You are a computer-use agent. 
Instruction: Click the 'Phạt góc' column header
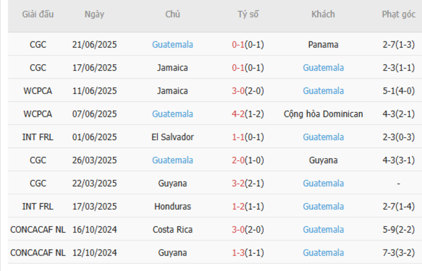pyautogui.click(x=399, y=14)
